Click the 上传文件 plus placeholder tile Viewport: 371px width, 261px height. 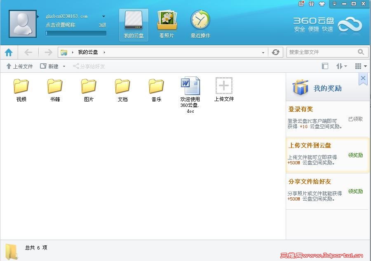[x=224, y=89]
